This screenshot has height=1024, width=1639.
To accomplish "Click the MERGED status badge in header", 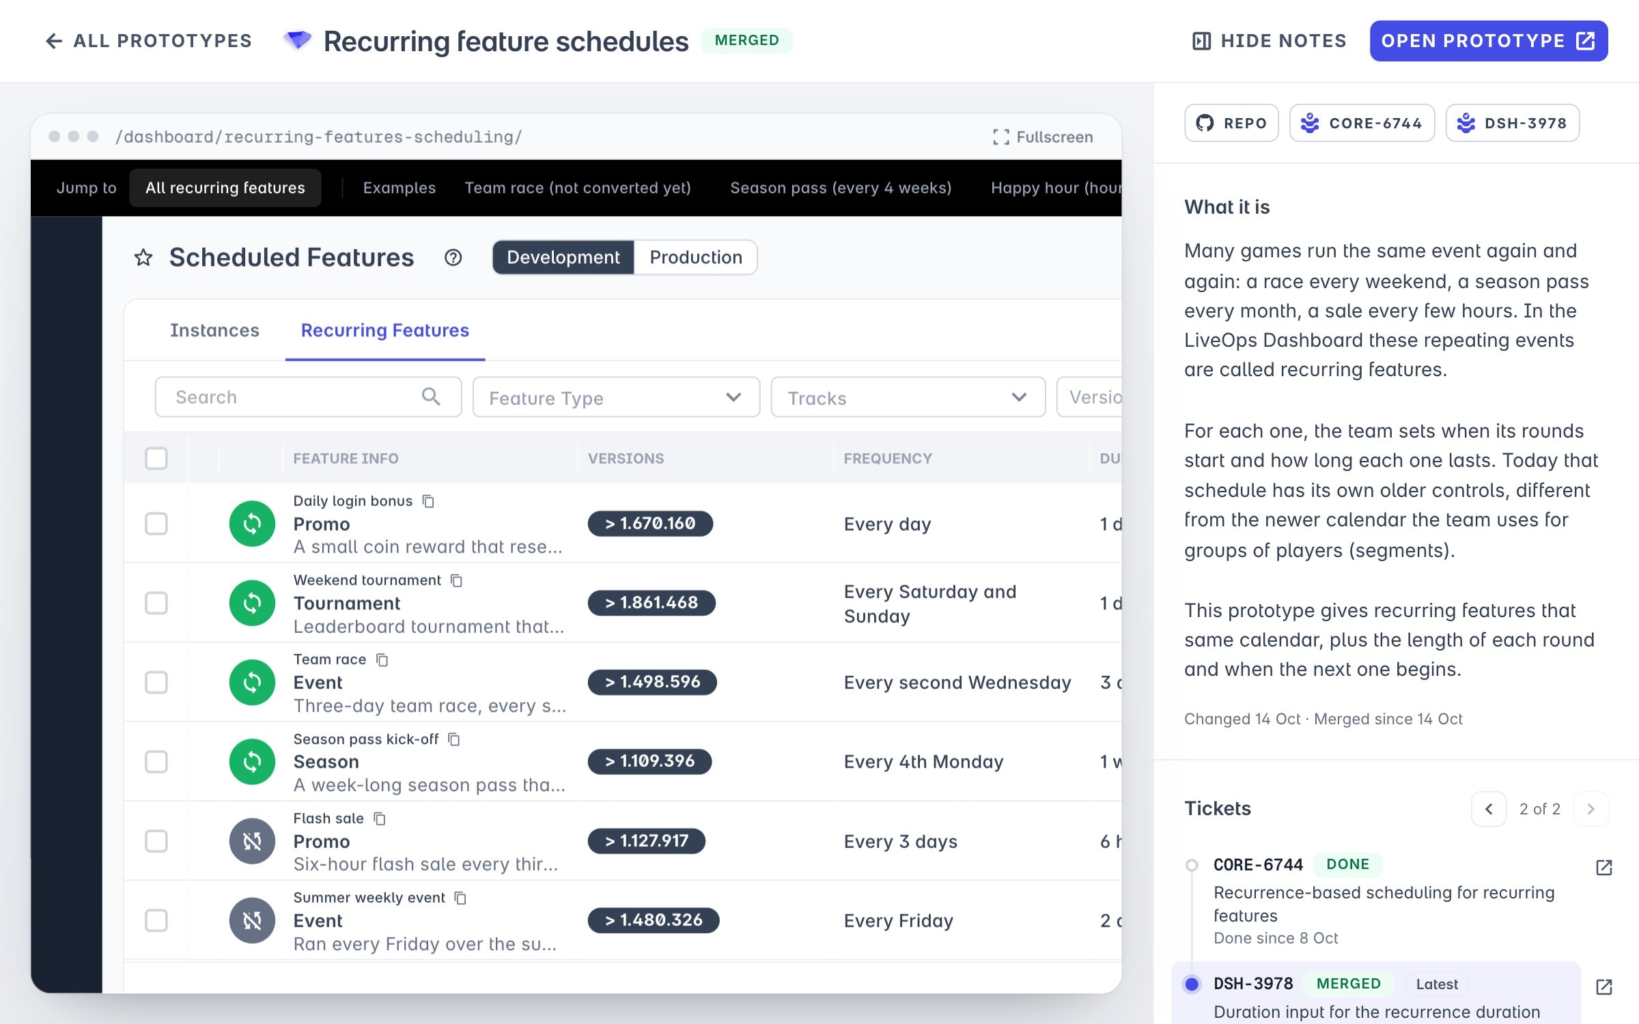I will click(x=746, y=40).
